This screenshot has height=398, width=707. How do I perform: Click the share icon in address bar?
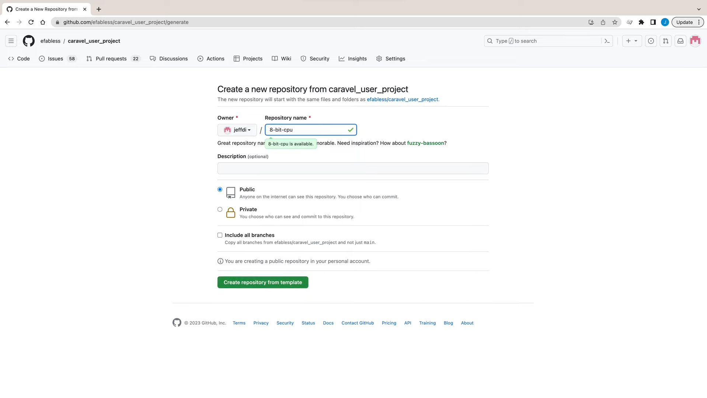(603, 22)
